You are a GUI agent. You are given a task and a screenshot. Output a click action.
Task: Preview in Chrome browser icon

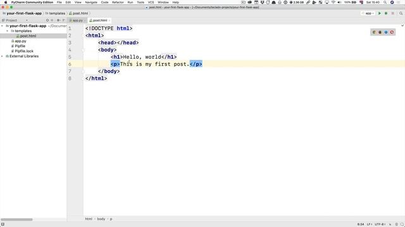click(x=374, y=32)
